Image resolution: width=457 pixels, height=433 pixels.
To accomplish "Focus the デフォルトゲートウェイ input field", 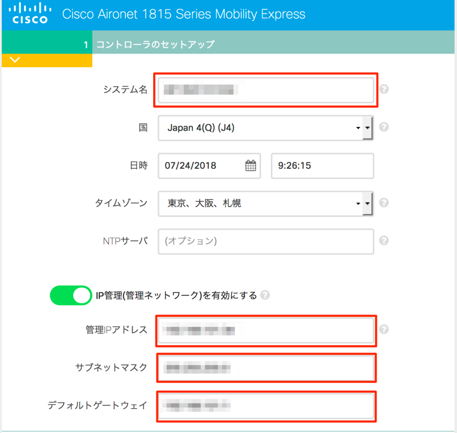I will click(266, 406).
